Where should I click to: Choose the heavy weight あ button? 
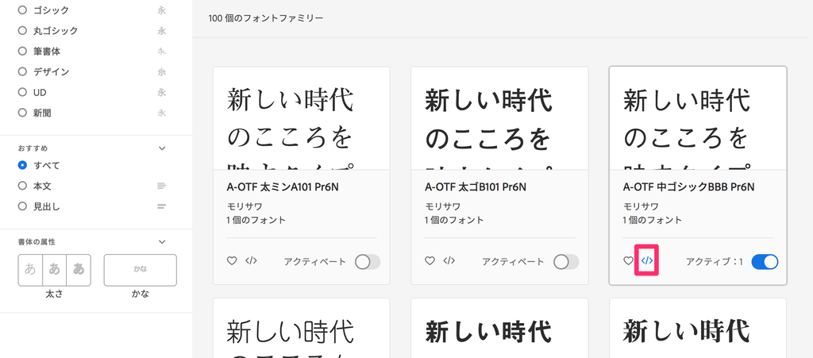tap(79, 270)
